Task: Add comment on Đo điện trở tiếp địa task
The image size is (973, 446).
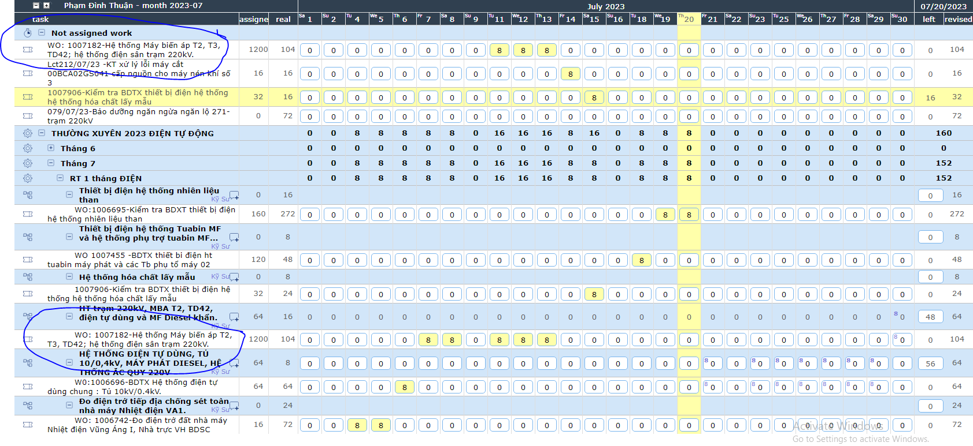Action: (234, 406)
